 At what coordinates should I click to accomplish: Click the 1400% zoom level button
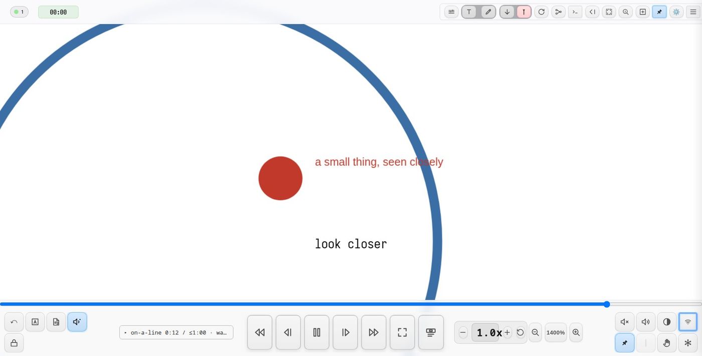pos(556,332)
